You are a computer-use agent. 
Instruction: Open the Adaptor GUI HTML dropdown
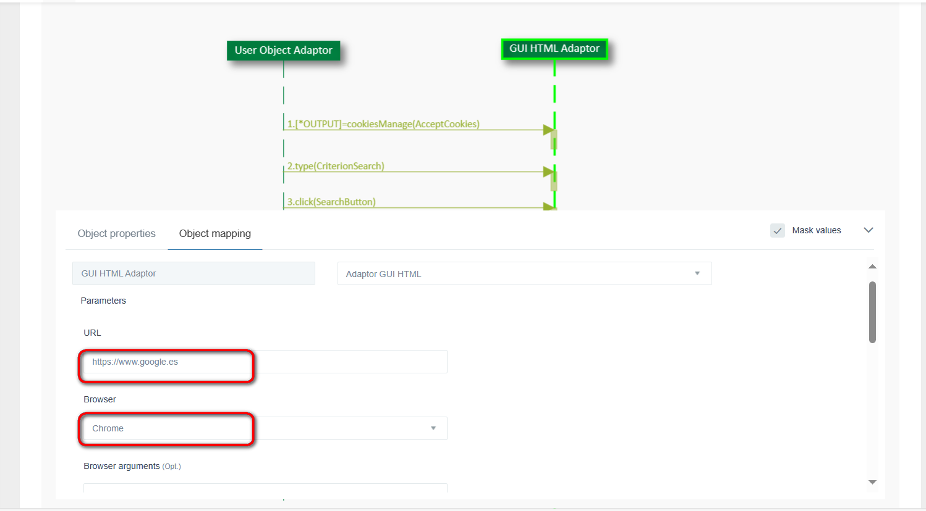[x=524, y=273]
